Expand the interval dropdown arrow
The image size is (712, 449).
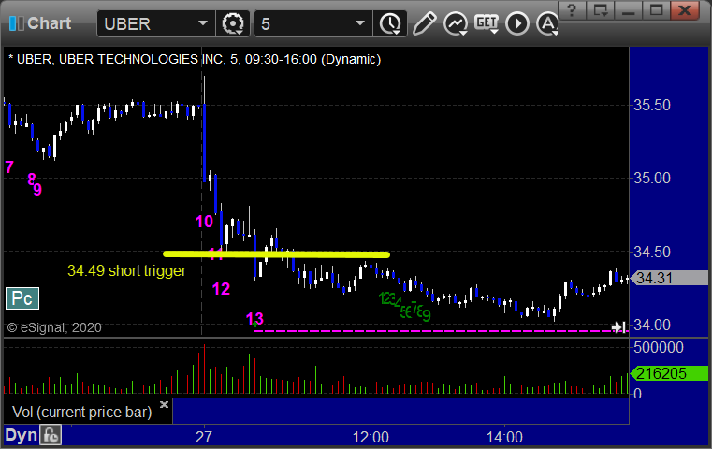coord(360,23)
